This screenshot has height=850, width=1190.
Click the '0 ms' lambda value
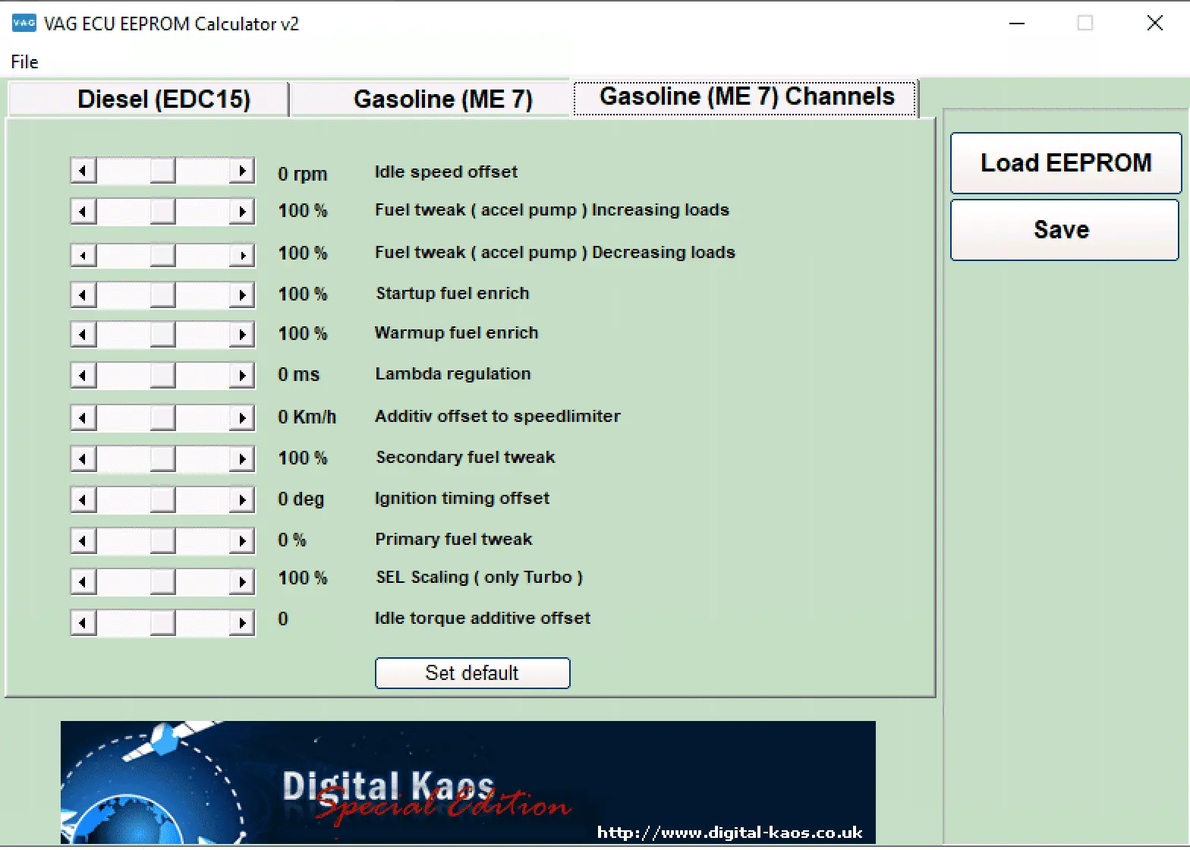[x=298, y=375]
